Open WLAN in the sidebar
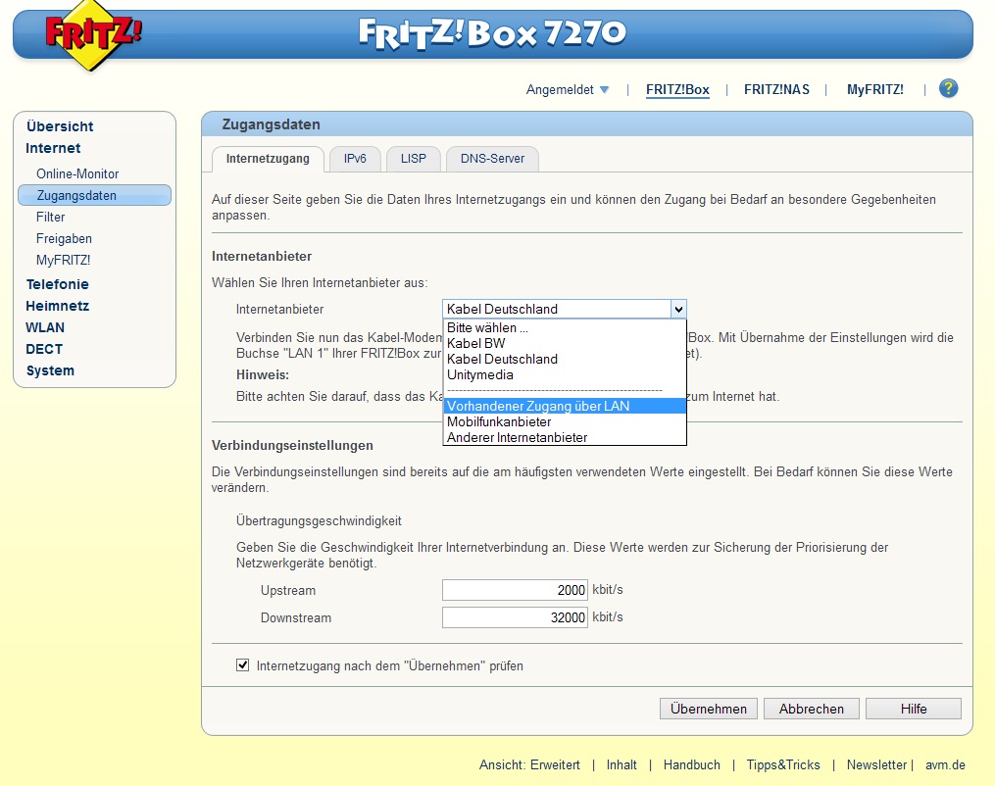 tap(44, 327)
